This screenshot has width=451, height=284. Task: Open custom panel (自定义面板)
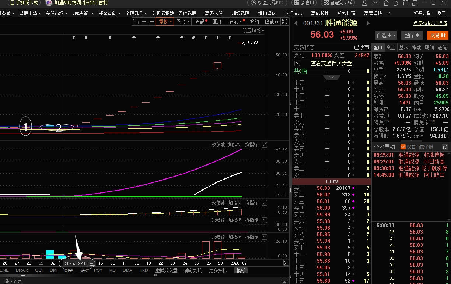tap(338, 3)
